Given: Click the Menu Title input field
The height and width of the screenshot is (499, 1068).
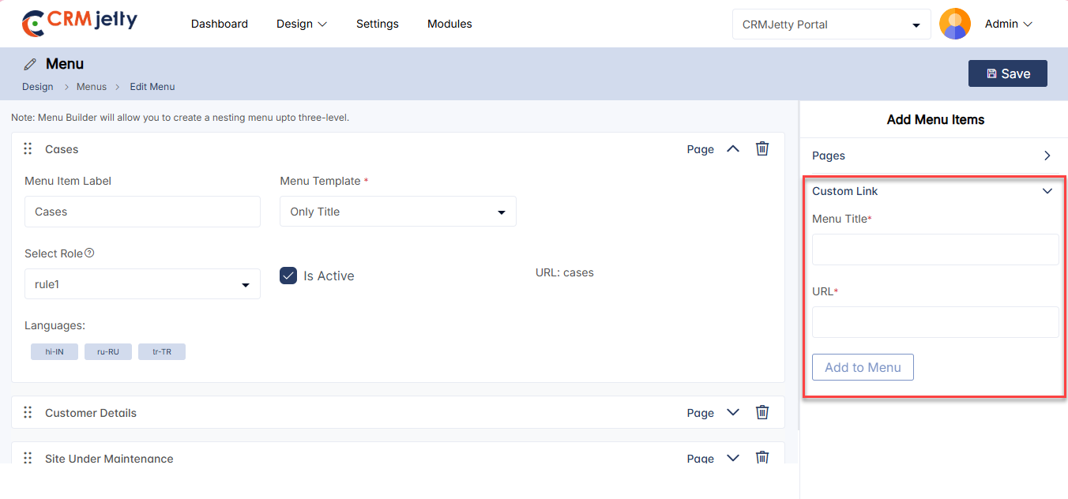Looking at the screenshot, I should tap(935, 249).
